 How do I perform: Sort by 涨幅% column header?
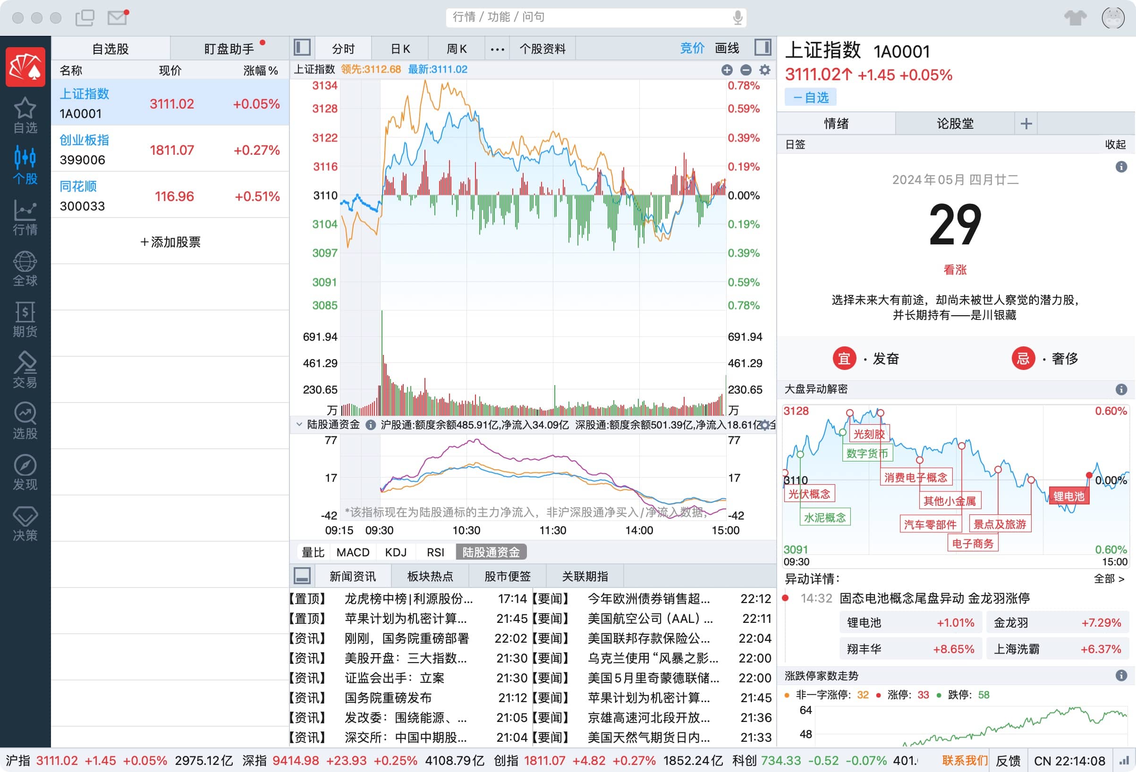pyautogui.click(x=260, y=70)
